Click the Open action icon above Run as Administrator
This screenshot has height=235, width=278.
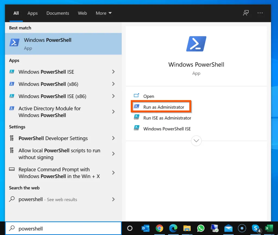pyautogui.click(x=137, y=96)
